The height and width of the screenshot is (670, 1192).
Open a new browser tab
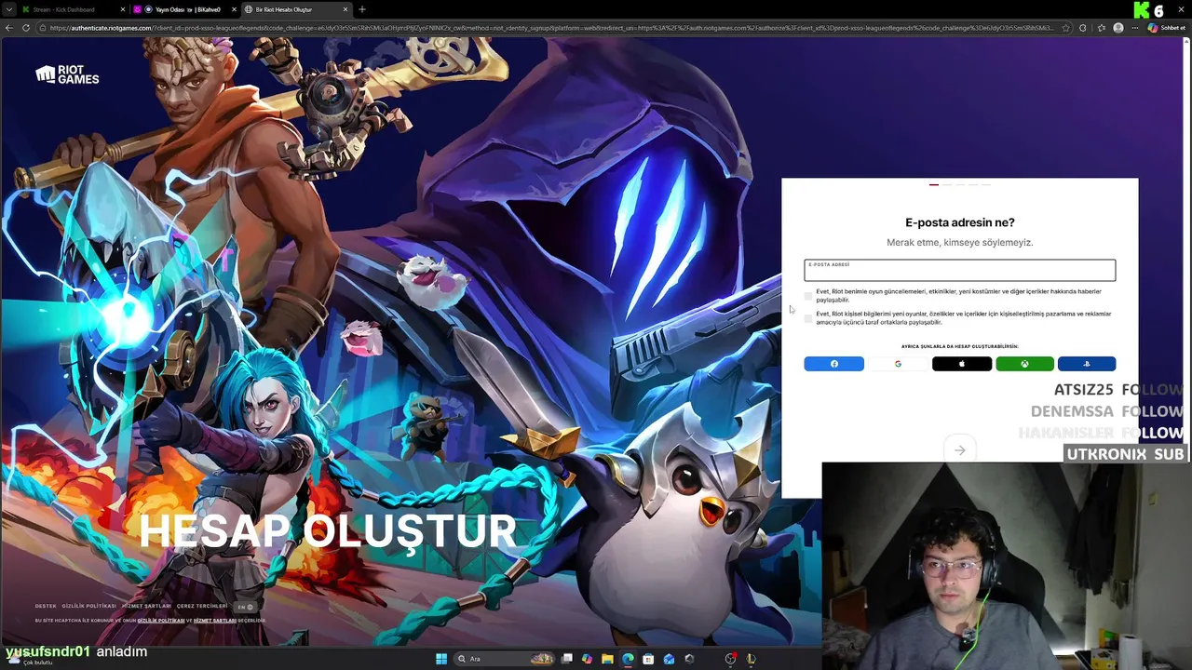point(362,9)
